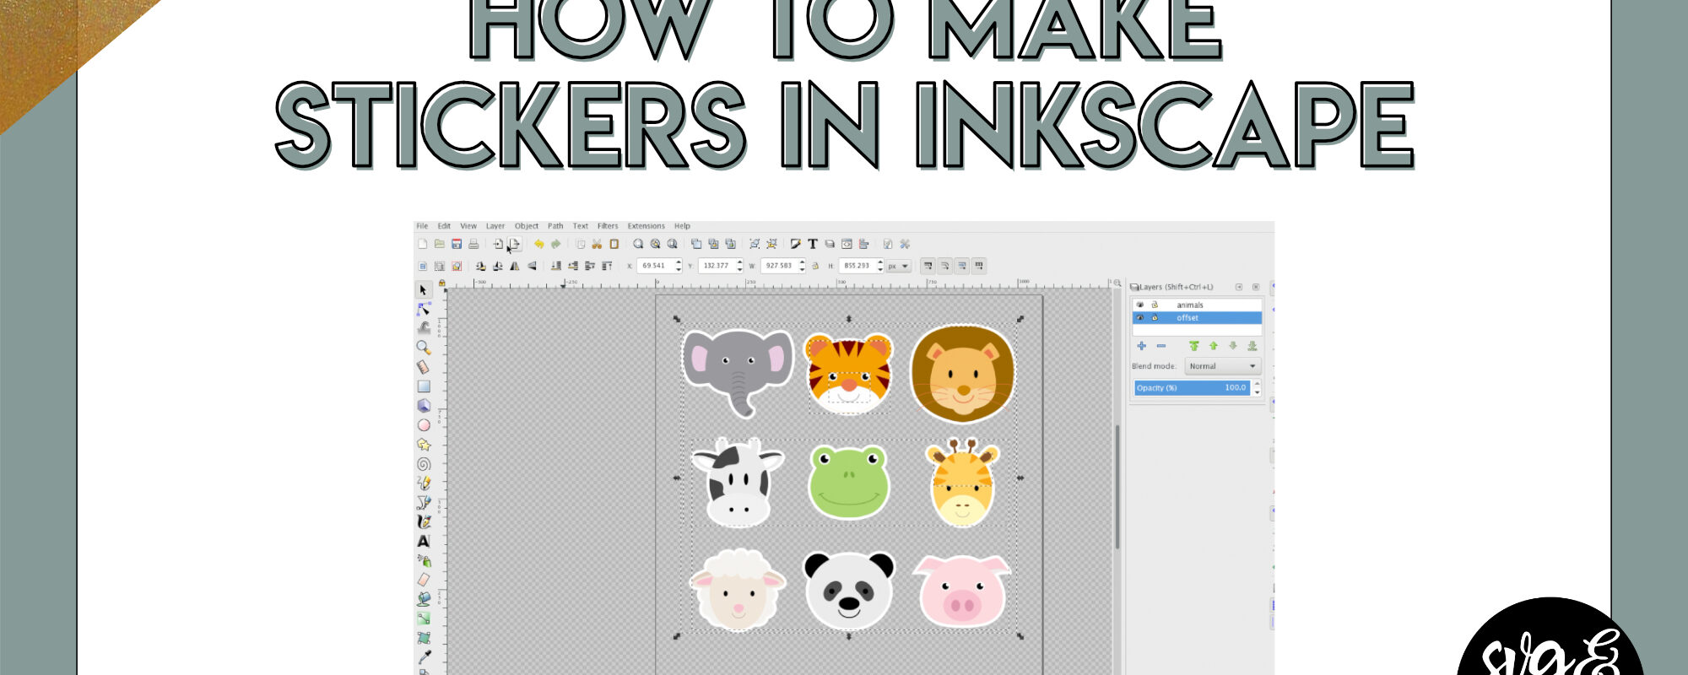Image resolution: width=1688 pixels, height=675 pixels.
Task: Open Align and Distribute icon
Action: 863,244
